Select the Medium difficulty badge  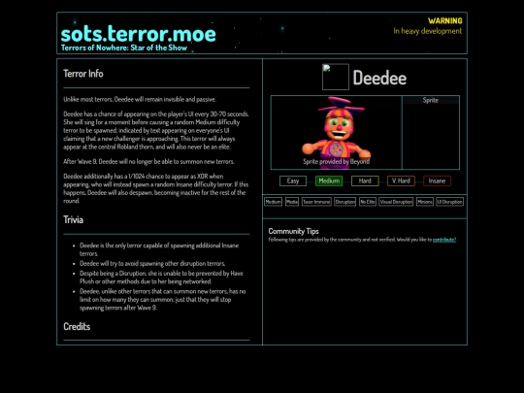point(329,180)
